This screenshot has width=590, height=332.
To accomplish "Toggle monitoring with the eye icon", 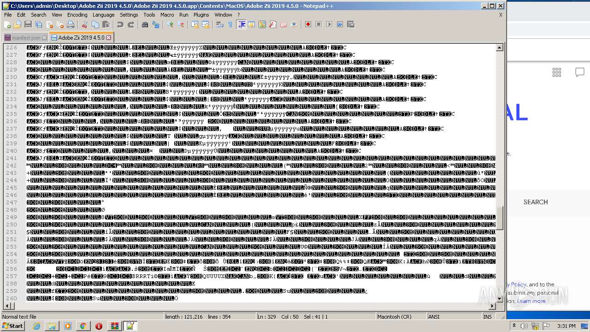I will tap(294, 24).
